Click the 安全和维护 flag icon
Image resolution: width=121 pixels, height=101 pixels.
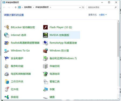[x=7, y=58]
